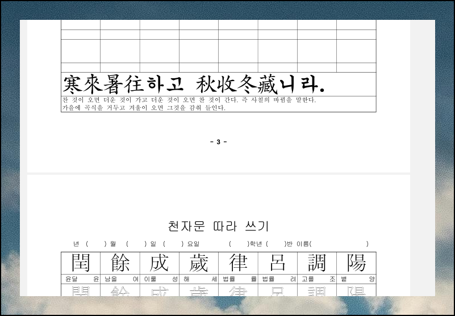Select the line starting '가을에 곡식을 거두고'
Viewport: 455px width, 316px height.
tap(144, 108)
